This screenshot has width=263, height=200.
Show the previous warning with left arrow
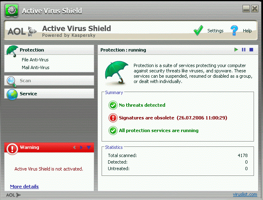point(75,147)
